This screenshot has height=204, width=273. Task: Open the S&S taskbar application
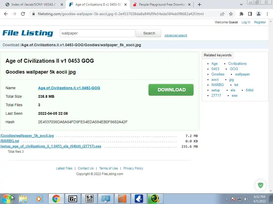(x=89, y=199)
